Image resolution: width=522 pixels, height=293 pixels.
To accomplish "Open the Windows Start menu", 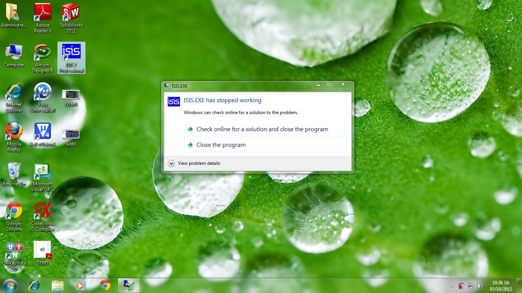I will (x=10, y=286).
